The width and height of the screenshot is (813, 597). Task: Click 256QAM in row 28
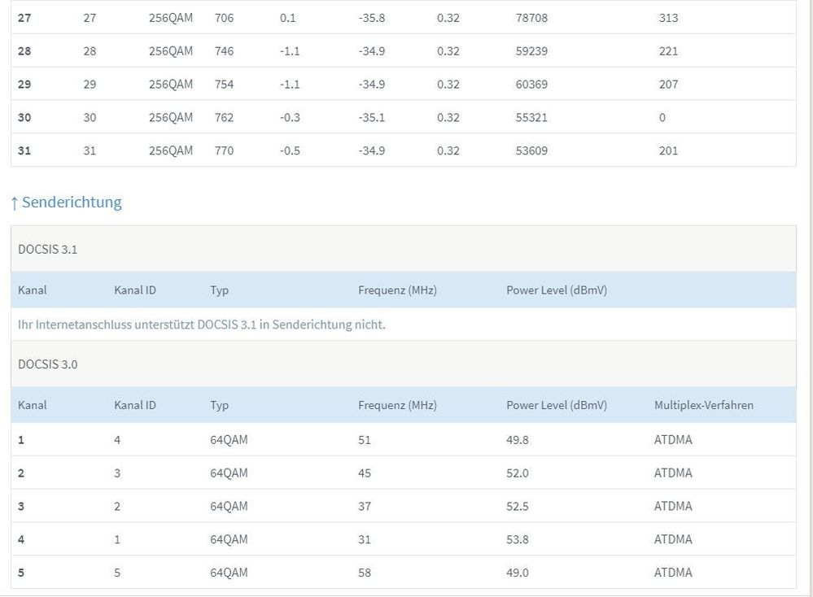171,50
